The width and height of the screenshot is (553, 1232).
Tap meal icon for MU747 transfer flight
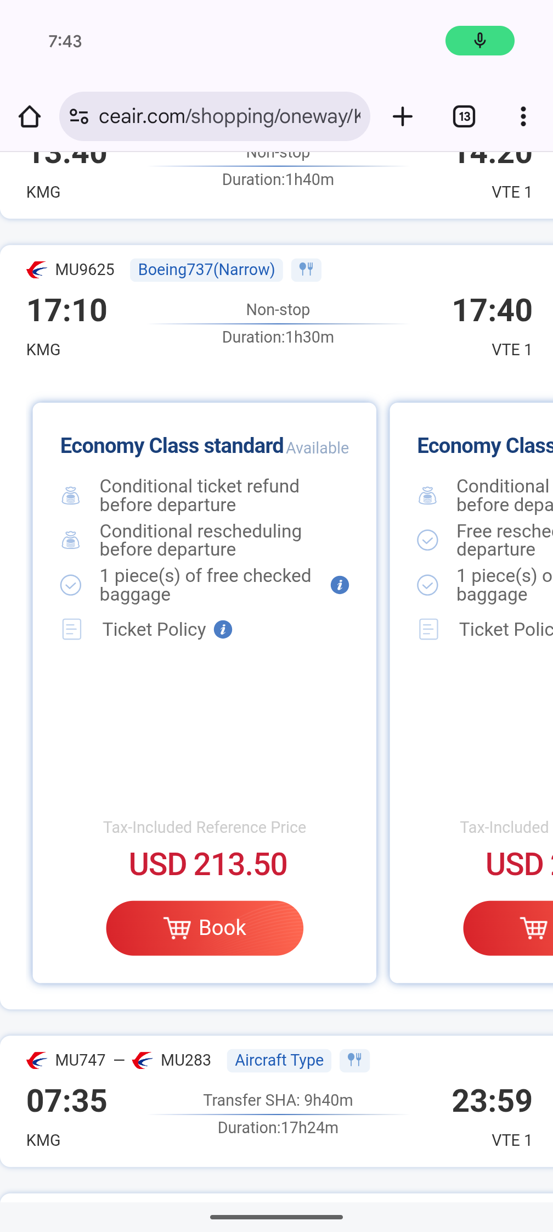coord(354,1060)
